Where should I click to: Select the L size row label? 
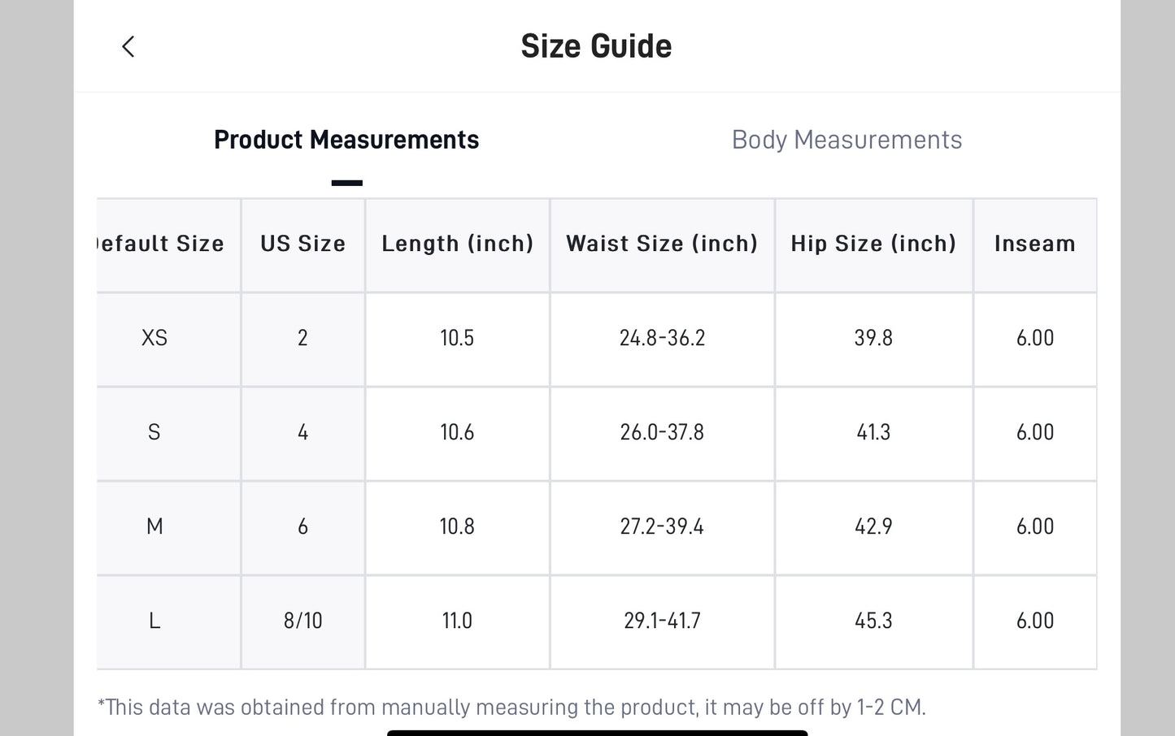tap(154, 621)
